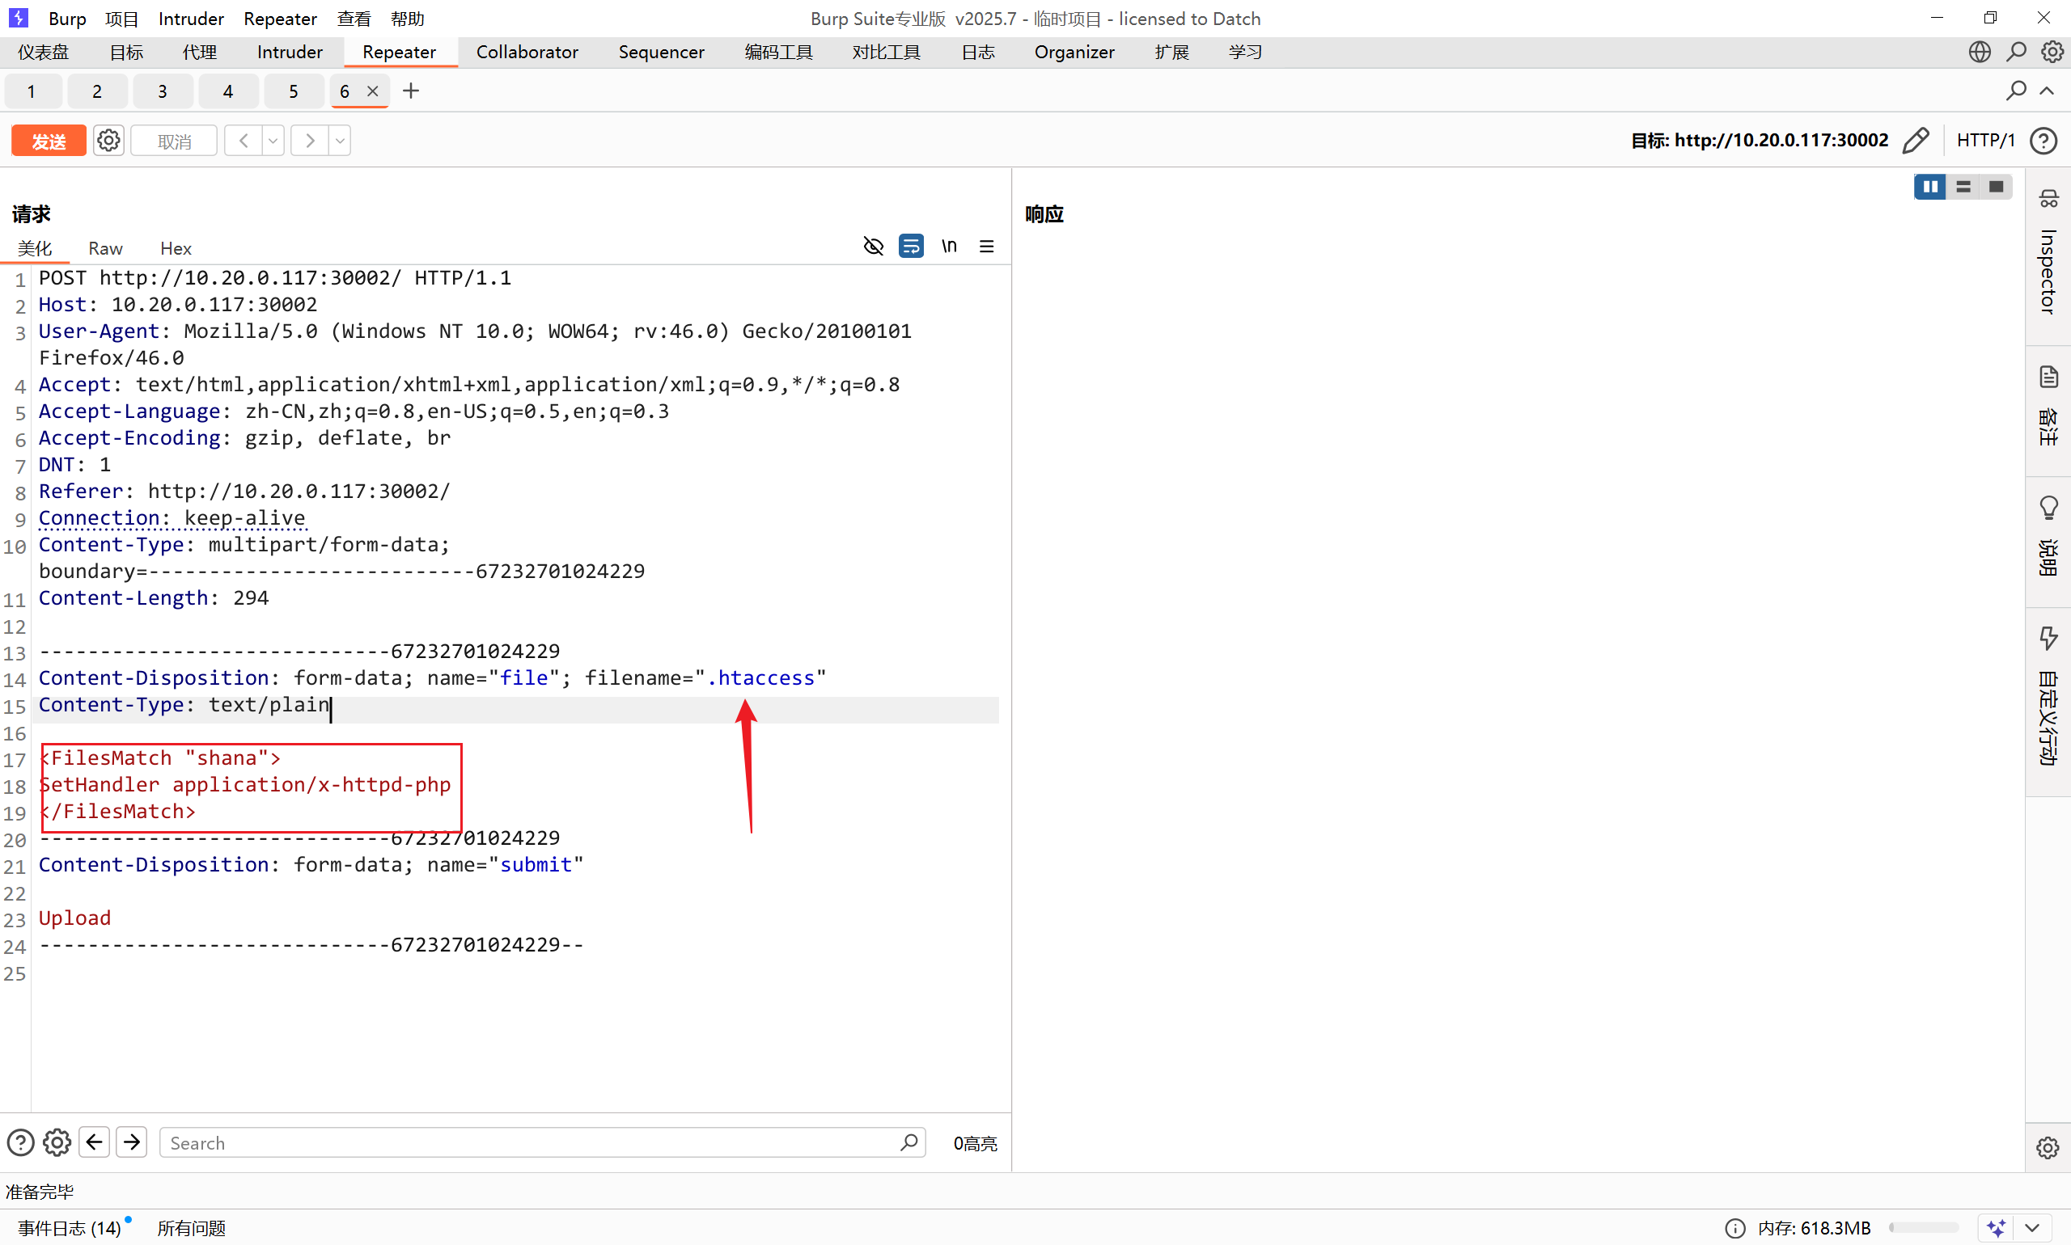Click the request settings gear beside Send
This screenshot has width=2071, height=1245.
point(108,140)
